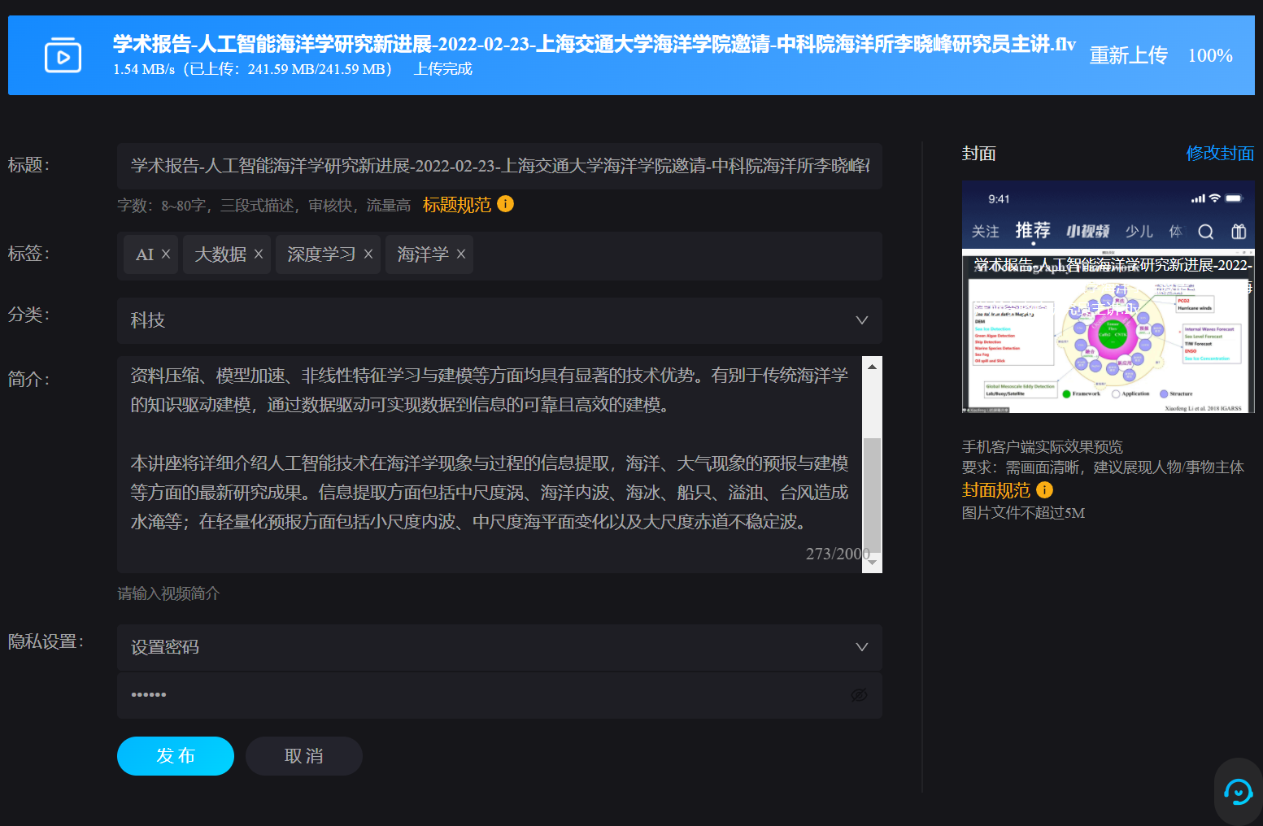The width and height of the screenshot is (1263, 826).
Task: Click the 发布 button
Action: tap(176, 756)
